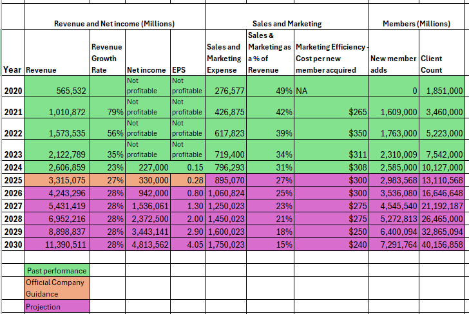Select the 2026 net income 942,000
Image resolution: width=469 pixels, height=314 pixels.
(x=148, y=193)
